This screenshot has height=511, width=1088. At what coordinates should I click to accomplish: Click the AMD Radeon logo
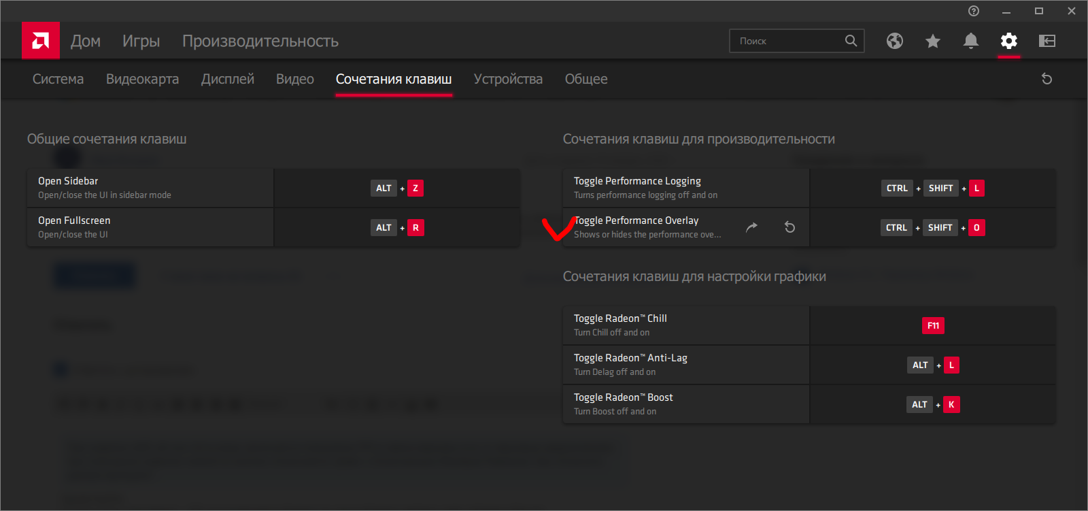tap(41, 41)
